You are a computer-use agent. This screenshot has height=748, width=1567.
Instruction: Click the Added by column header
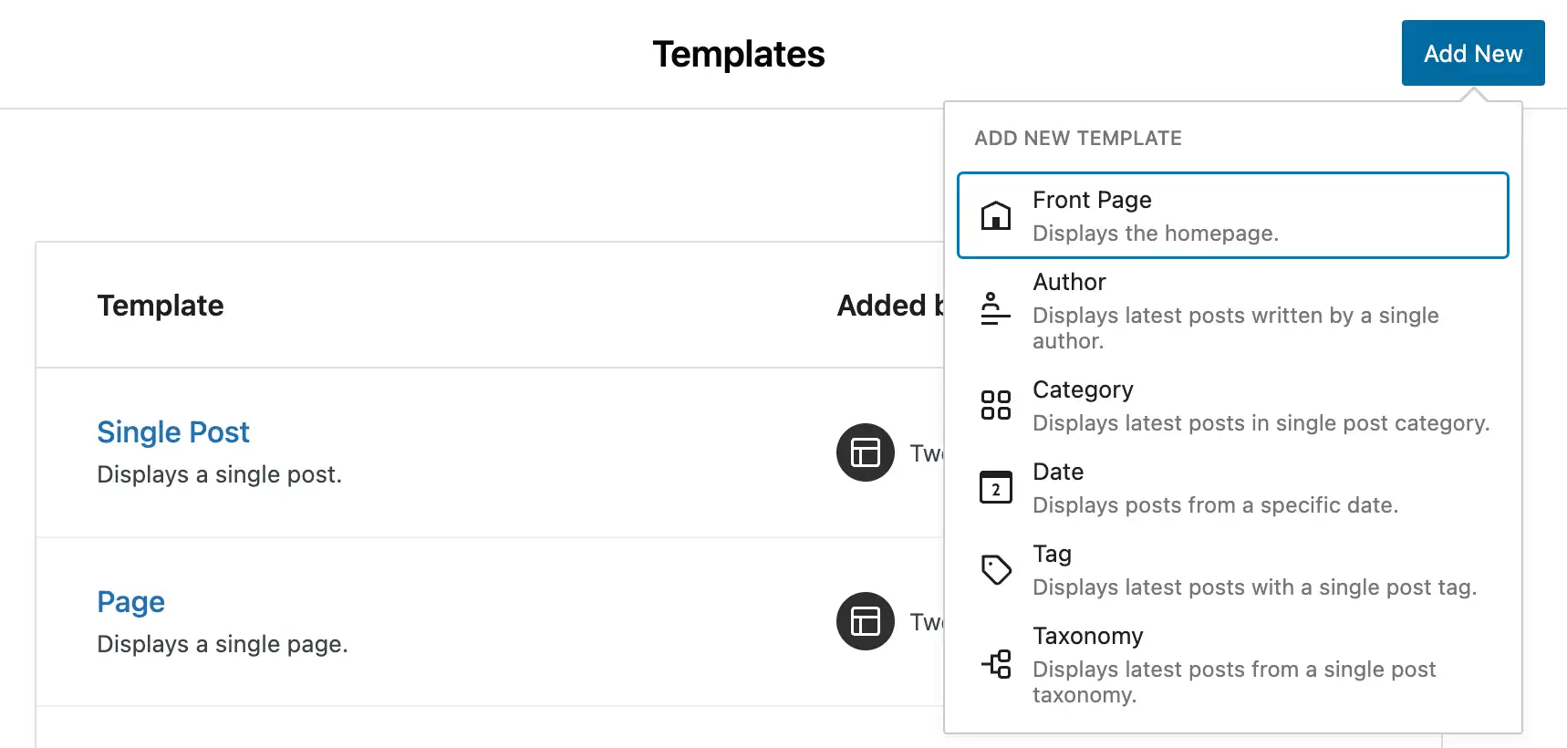coord(889,306)
